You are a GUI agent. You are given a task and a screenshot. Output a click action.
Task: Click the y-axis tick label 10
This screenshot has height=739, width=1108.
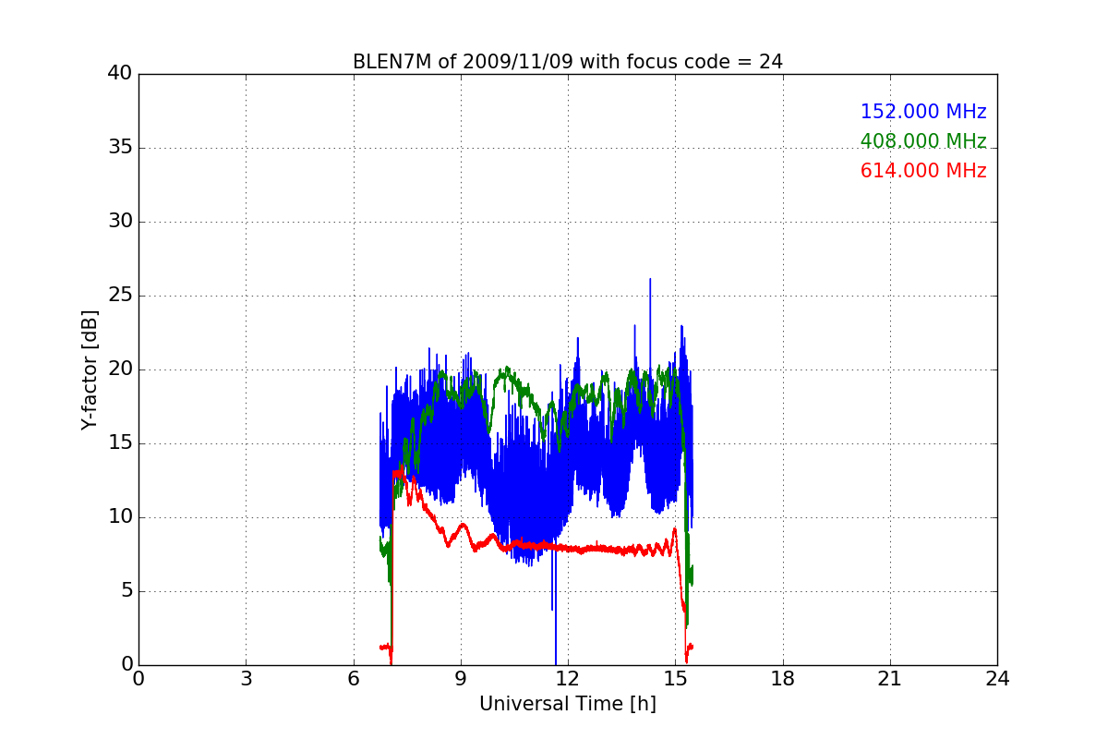point(120,517)
